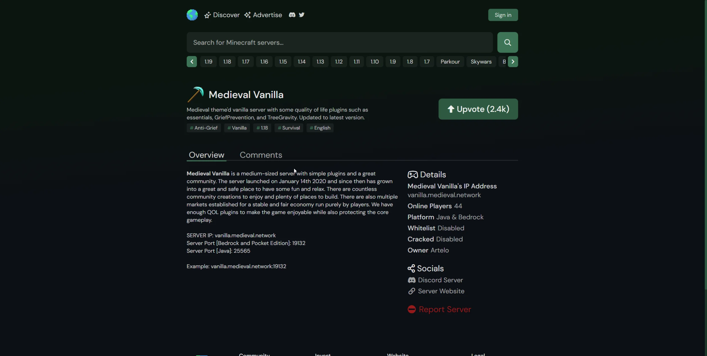The height and width of the screenshot is (356, 707).
Task: Select the 1.19 version filter
Action: (208, 62)
